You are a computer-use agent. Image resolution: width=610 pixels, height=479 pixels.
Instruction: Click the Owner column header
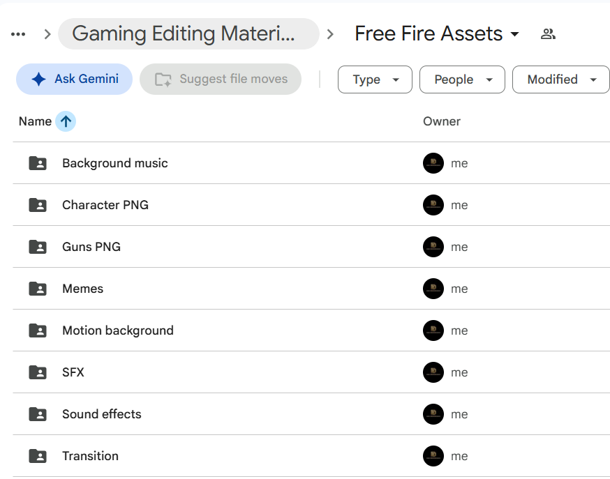[x=442, y=121]
